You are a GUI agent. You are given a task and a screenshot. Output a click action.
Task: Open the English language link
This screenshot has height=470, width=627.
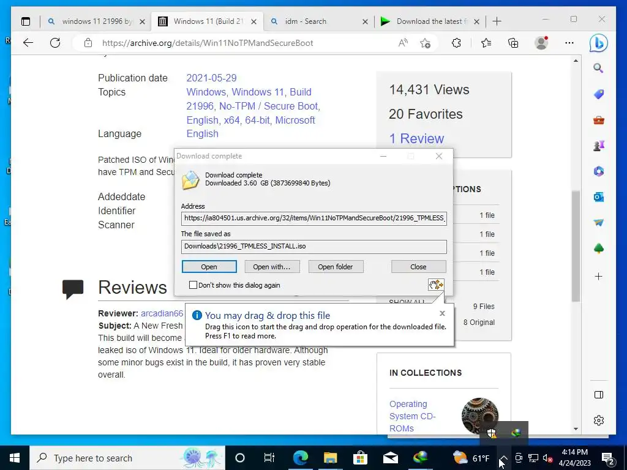tap(202, 133)
